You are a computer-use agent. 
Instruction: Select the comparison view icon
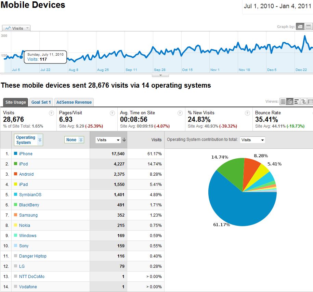(303, 101)
